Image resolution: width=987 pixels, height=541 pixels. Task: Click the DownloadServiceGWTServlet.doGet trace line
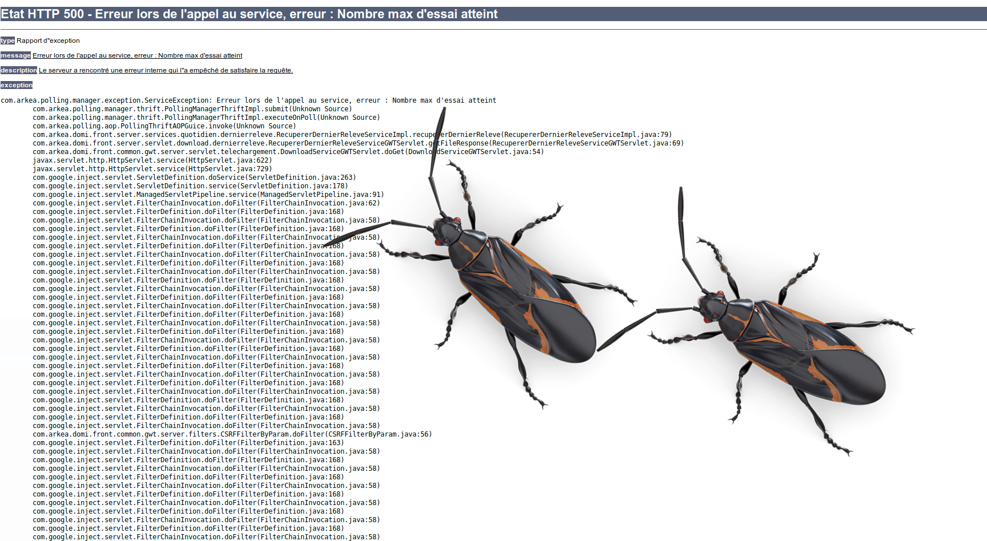[288, 152]
